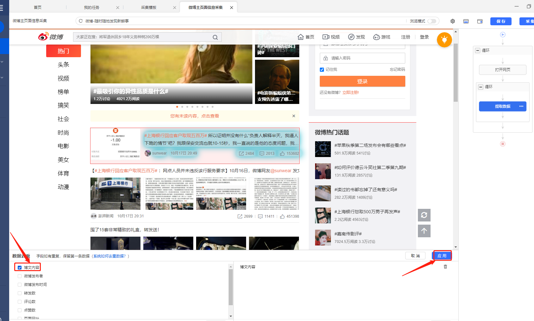
Task: Select the 热门 category
Action: point(63,51)
